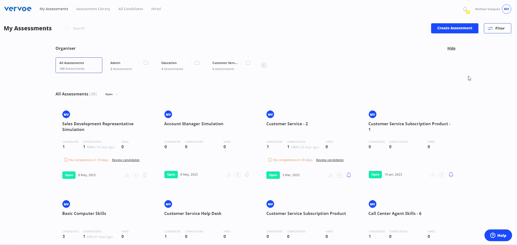The height and width of the screenshot is (245, 517).
Task: Open three-dot menu on Customer Service Help Desk card
Action: (243, 204)
